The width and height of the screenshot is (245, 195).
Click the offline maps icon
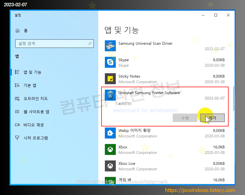coord(17,98)
